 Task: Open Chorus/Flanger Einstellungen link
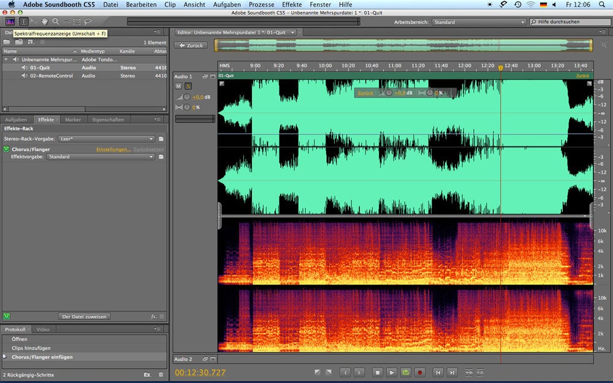[x=113, y=149]
